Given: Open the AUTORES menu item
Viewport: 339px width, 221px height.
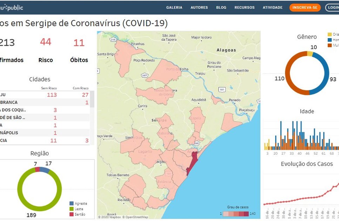Looking at the screenshot, I should [x=199, y=8].
